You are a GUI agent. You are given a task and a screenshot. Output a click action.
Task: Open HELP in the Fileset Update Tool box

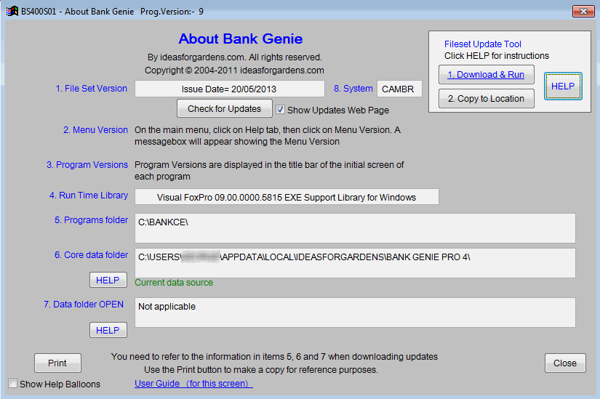pyautogui.click(x=563, y=86)
